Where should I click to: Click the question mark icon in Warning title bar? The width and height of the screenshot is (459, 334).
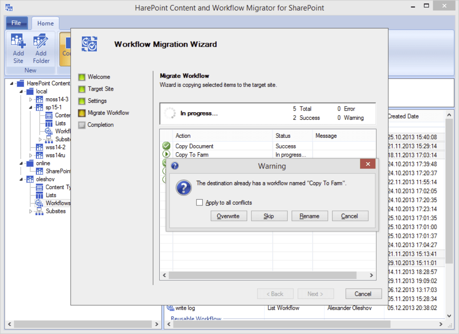click(175, 166)
